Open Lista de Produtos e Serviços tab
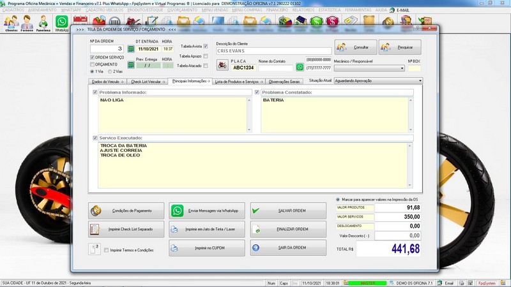This screenshot has width=511, height=287. coord(238,82)
